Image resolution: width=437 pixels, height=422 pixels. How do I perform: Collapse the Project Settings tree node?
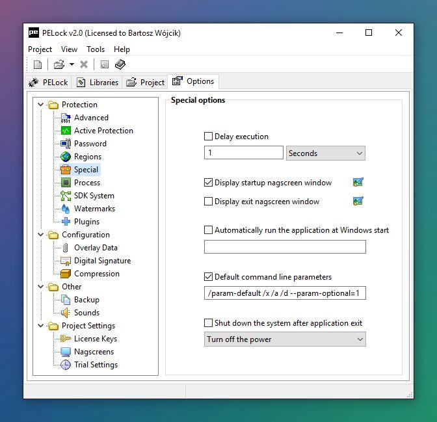pos(41,326)
